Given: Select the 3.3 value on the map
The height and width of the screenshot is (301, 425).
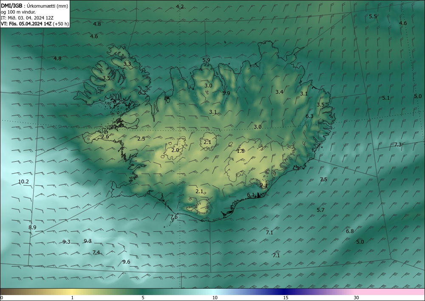Looking at the screenshot, I should pos(127,64).
